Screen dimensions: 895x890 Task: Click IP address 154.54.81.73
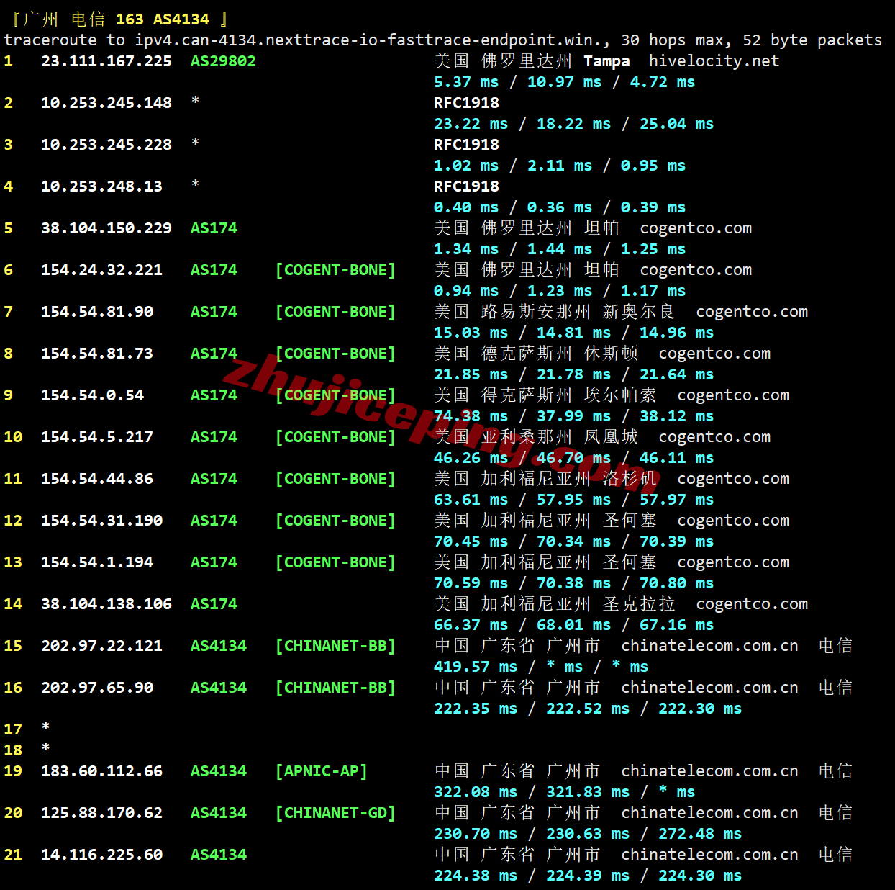97,354
